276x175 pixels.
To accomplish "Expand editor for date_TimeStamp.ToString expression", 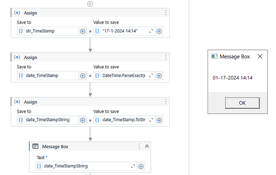I will click(x=151, y=120).
